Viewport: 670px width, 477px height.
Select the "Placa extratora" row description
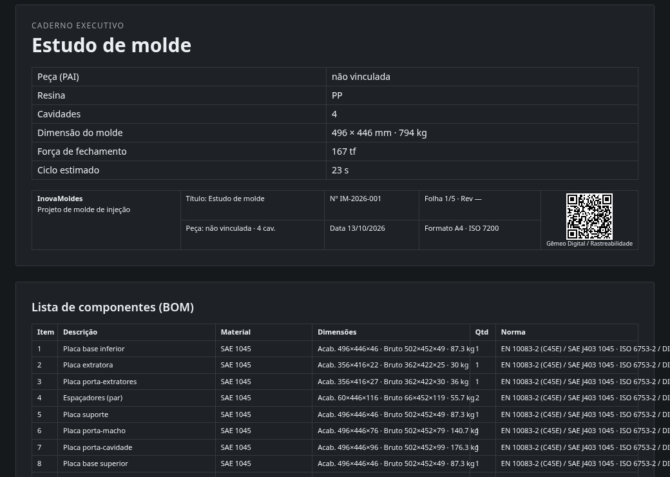(x=88, y=365)
